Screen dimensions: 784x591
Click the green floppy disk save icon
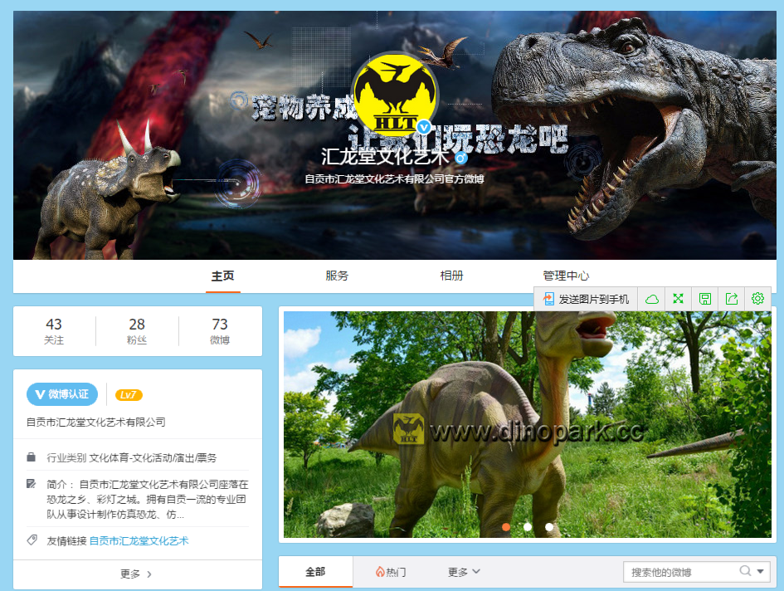[x=705, y=299]
